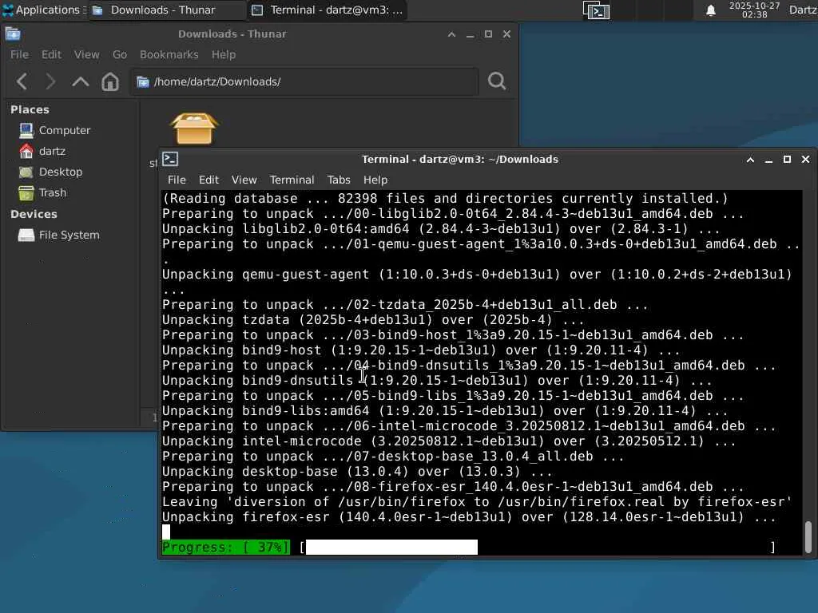818x613 pixels.
Task: Open the Desktop icon in Places
Action: (x=26, y=172)
